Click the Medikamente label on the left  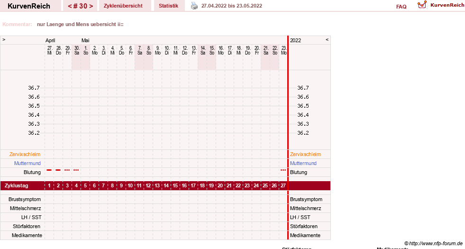point(27,235)
